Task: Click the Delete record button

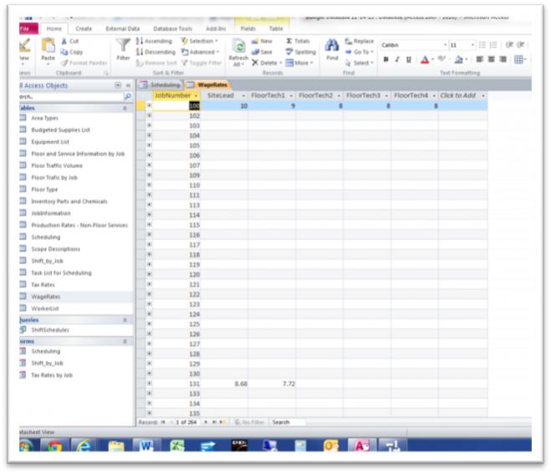Action: 267,63
